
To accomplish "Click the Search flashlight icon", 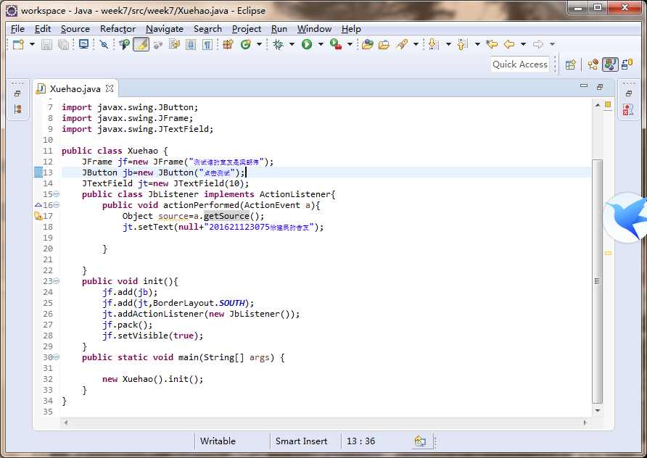I will click(402, 44).
